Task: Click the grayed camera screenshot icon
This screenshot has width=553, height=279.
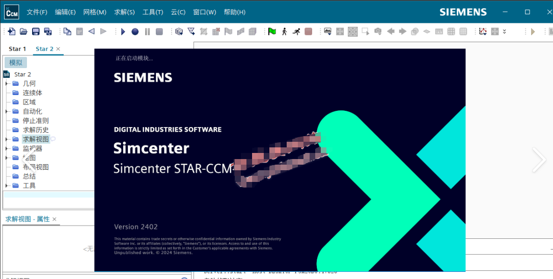Action: coord(378,32)
